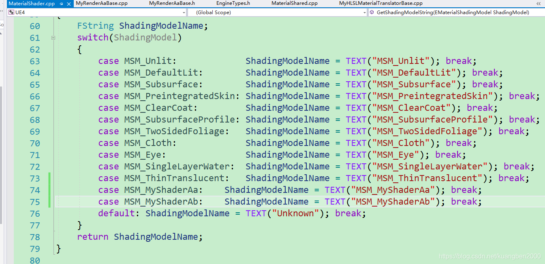
Task: Select line number 74 in the gutter
Action: [x=35, y=190]
